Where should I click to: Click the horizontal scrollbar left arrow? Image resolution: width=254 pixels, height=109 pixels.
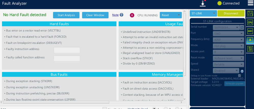2,102
